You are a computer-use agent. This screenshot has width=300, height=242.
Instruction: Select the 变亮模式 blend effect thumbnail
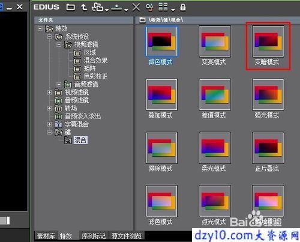[x=215, y=41]
